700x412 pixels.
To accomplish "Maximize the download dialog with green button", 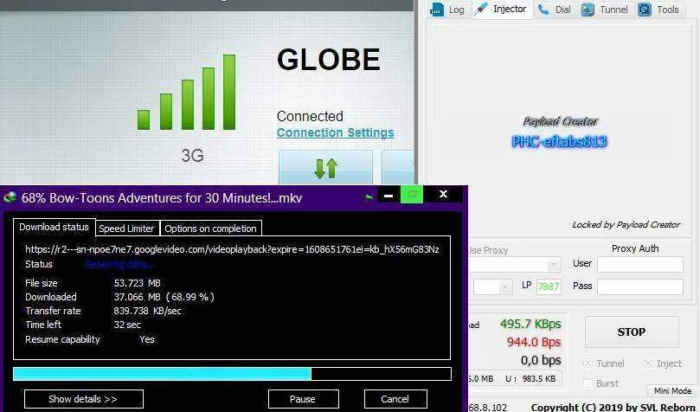I will coord(412,194).
